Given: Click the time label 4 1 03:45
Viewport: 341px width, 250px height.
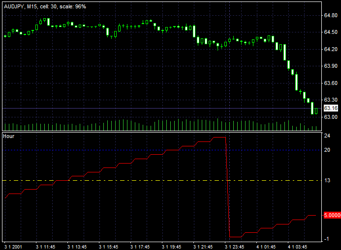Looking at the screenshot, I should 298,247.
